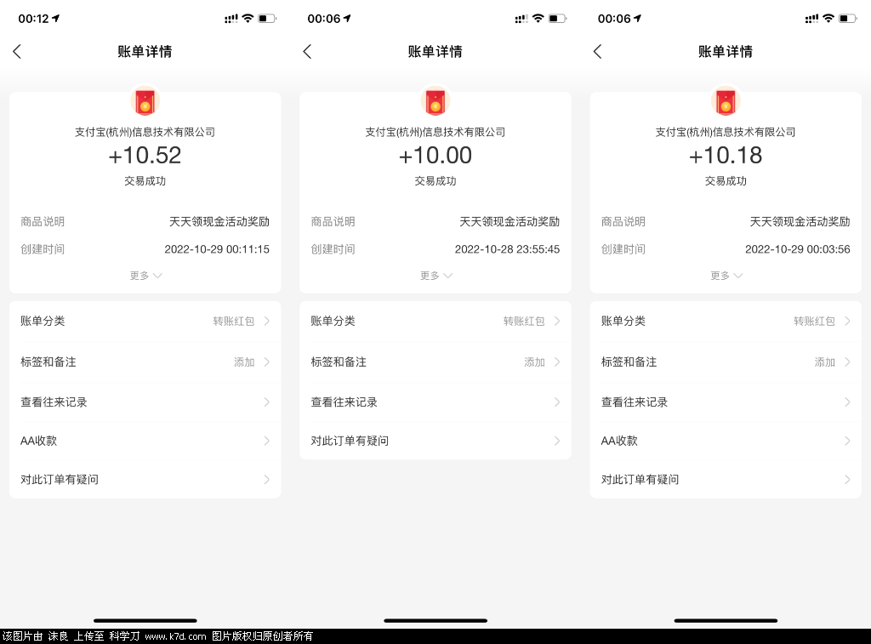The height and width of the screenshot is (644, 871).
Task: Tap the company name above +10.18
Action: point(726,132)
